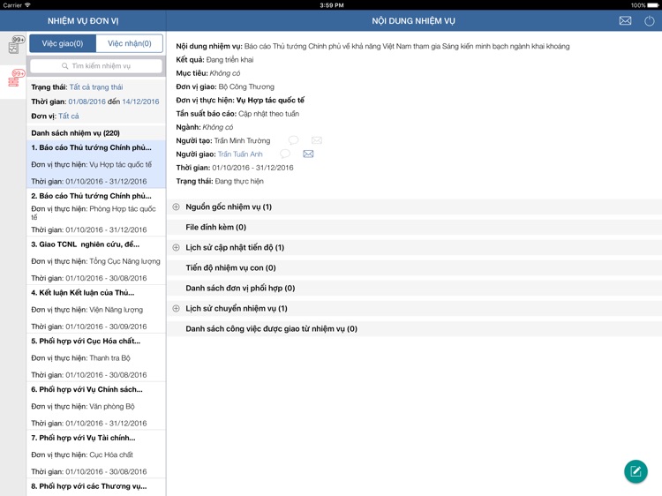This screenshot has height=496, width=662.
Task: Open Danh sách đơn vị phối hợp (0)
Action: point(415,288)
